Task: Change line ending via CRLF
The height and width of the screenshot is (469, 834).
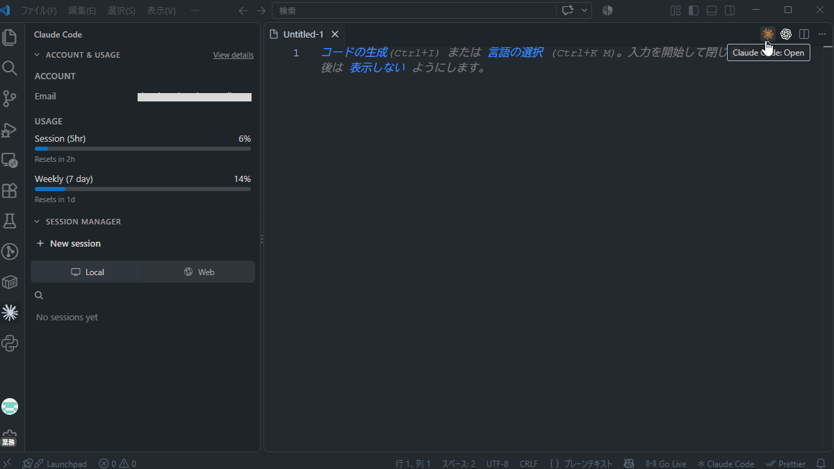Action: click(x=528, y=463)
